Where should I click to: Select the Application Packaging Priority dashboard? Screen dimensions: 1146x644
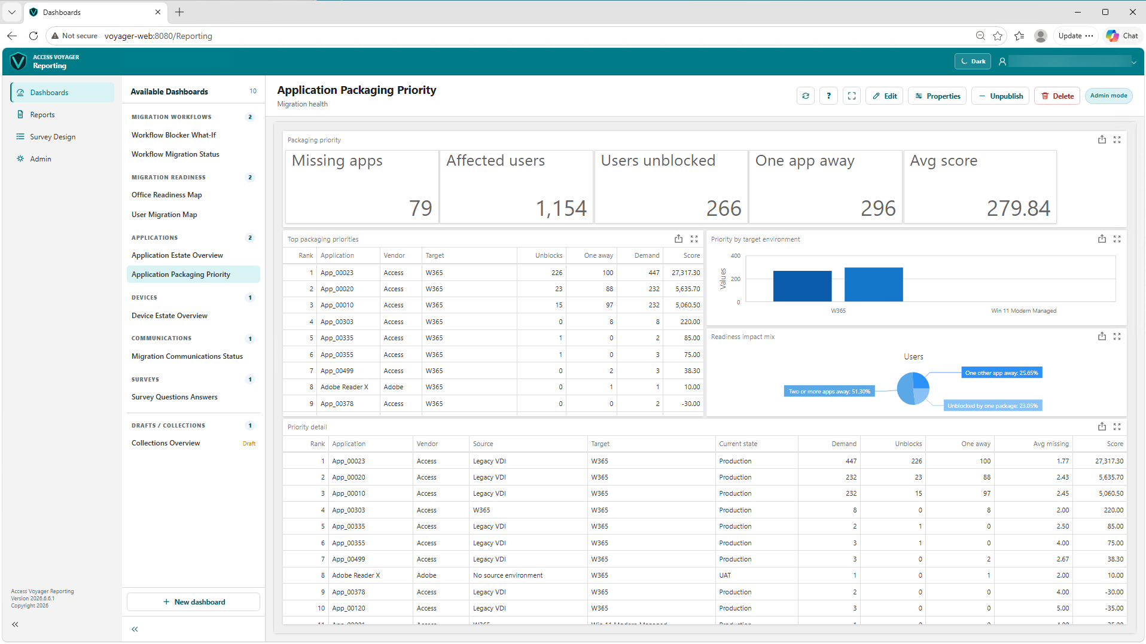[193, 274]
